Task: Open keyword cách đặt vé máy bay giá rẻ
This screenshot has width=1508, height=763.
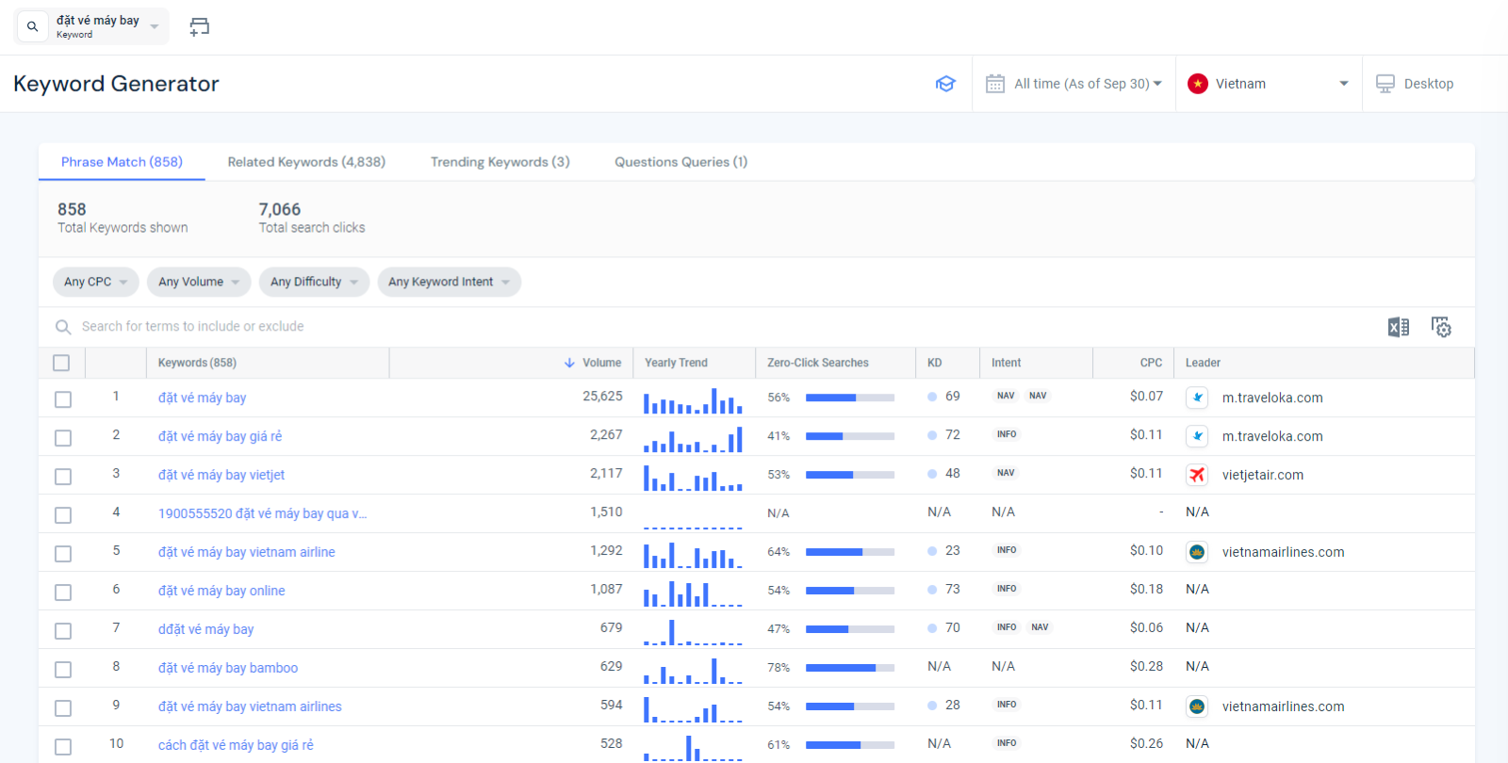Action: coord(236,745)
